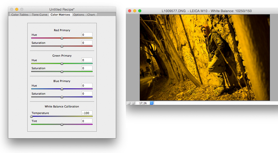
Task: Click the Tint value field
Action: coord(87,121)
